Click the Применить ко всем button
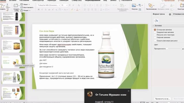Image resolution: width=184 pixels, height=103 pixels. tap(162, 99)
